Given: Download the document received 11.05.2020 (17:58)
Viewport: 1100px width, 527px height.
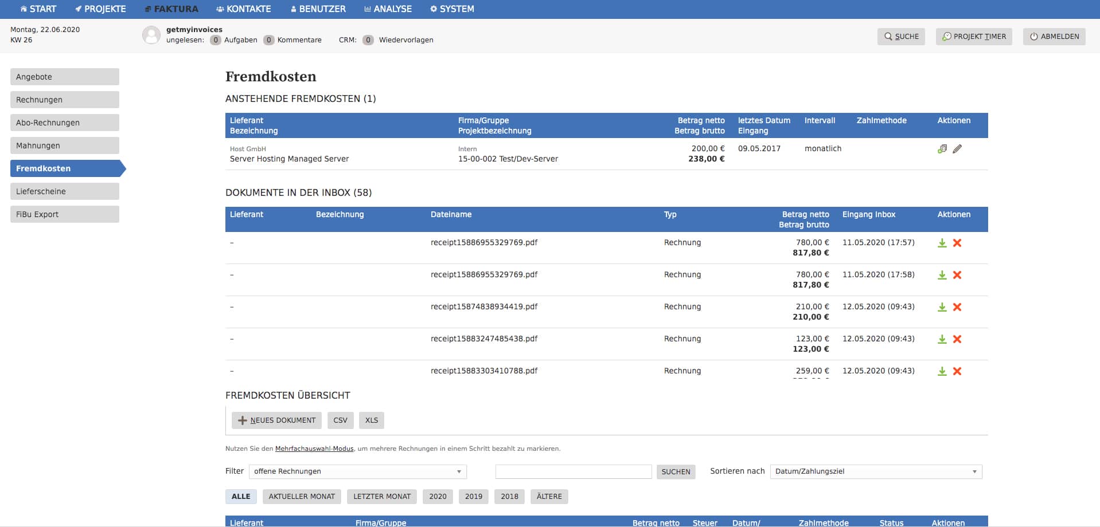Looking at the screenshot, I should [942, 275].
